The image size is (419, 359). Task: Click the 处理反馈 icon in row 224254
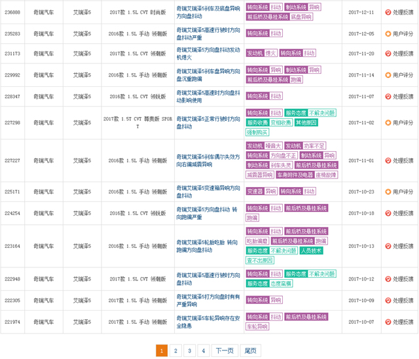(x=388, y=213)
